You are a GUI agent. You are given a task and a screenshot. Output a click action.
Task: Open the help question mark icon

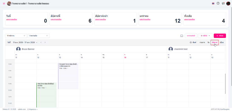tap(218, 4)
